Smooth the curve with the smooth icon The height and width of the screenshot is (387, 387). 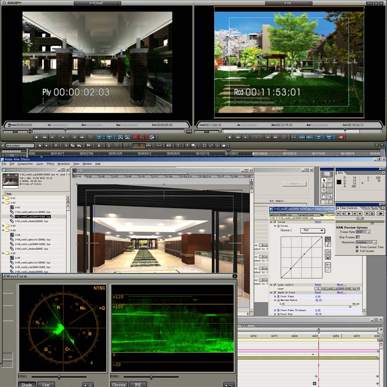[328, 265]
